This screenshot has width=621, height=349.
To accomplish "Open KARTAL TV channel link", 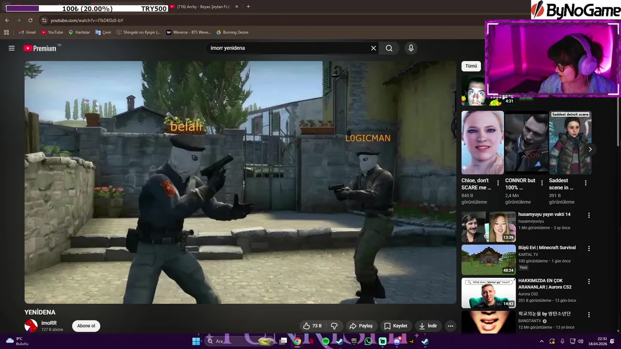I will [528, 254].
